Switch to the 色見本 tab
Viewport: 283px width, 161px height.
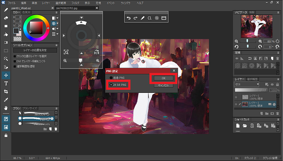(x=27, y=12)
